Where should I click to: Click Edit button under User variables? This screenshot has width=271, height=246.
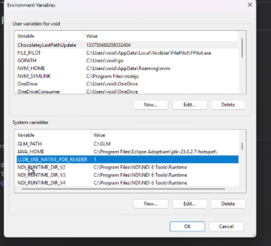[189, 105]
